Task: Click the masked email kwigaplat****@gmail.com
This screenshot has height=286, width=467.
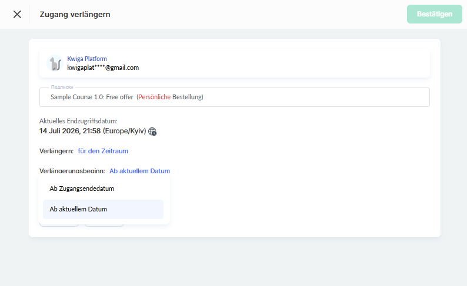Action: coord(103,68)
